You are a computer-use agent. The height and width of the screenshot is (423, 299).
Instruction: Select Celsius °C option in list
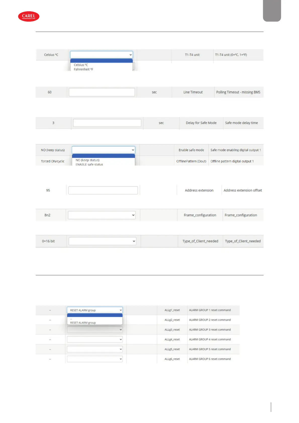click(81, 65)
